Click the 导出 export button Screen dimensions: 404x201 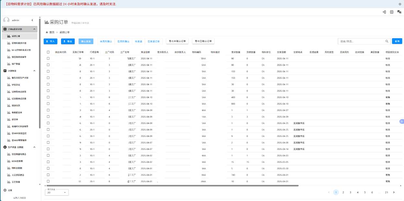point(68,41)
